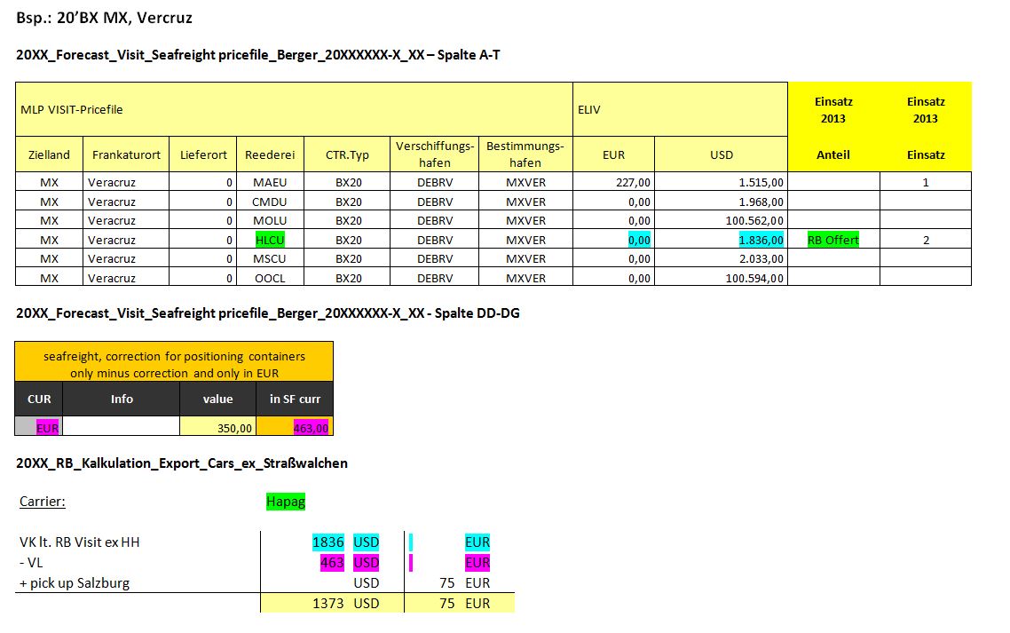Select the yellow Einsatz 2013 Anteil header
This screenshot has height=633, width=1010.
tap(833, 128)
